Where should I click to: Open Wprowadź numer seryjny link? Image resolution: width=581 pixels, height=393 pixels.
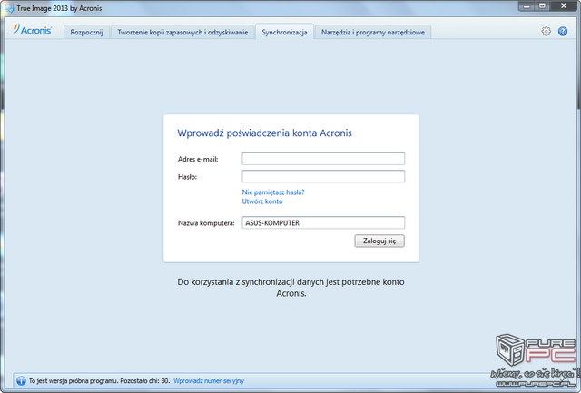coord(209,381)
